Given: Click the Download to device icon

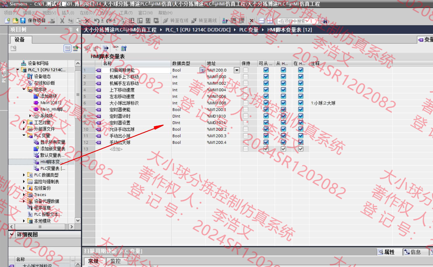Looking at the screenshot, I should coord(132,21).
